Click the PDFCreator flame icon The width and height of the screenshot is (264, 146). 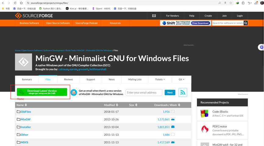click(204, 129)
